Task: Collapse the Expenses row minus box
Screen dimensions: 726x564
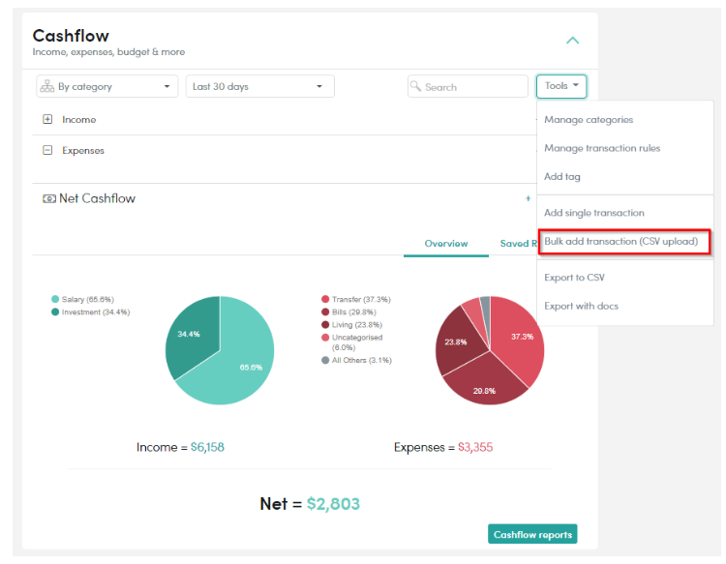Action: tap(47, 150)
